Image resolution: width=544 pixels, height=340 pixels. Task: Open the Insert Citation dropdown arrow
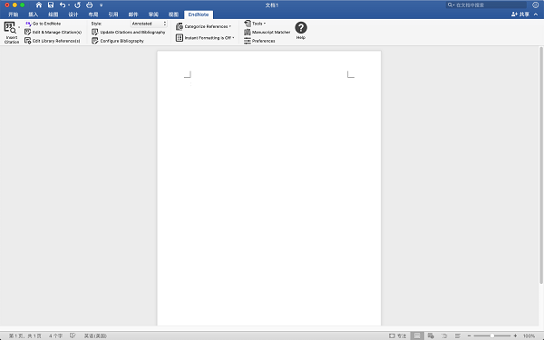(19, 27)
